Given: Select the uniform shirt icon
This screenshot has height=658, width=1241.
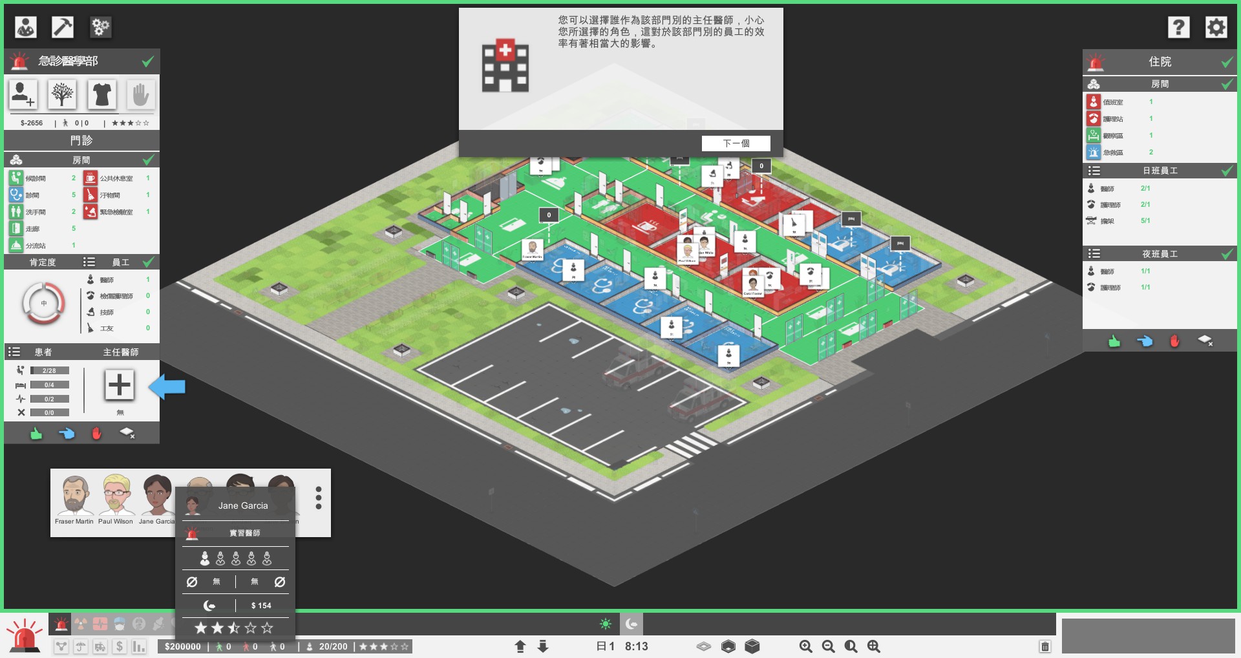Looking at the screenshot, I should (x=101, y=94).
